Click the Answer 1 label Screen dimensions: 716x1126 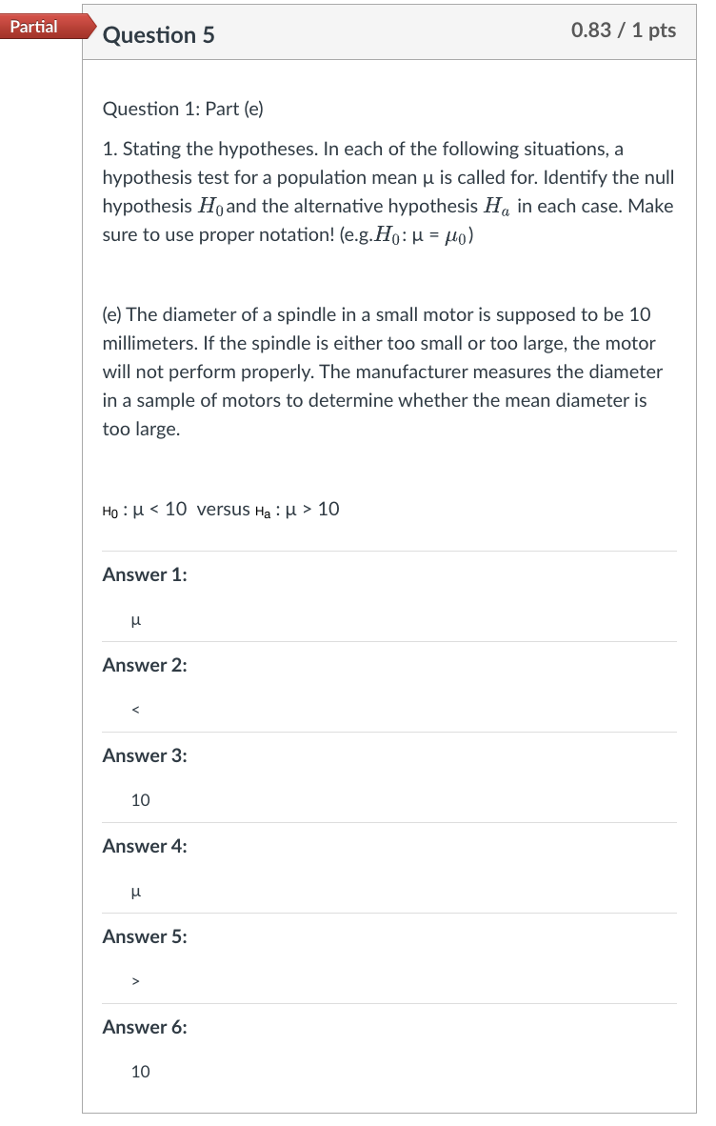(x=143, y=574)
